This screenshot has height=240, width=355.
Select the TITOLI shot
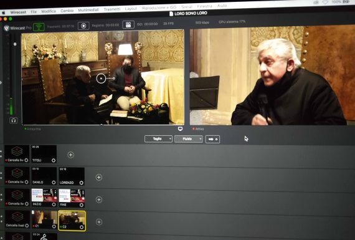point(44,154)
